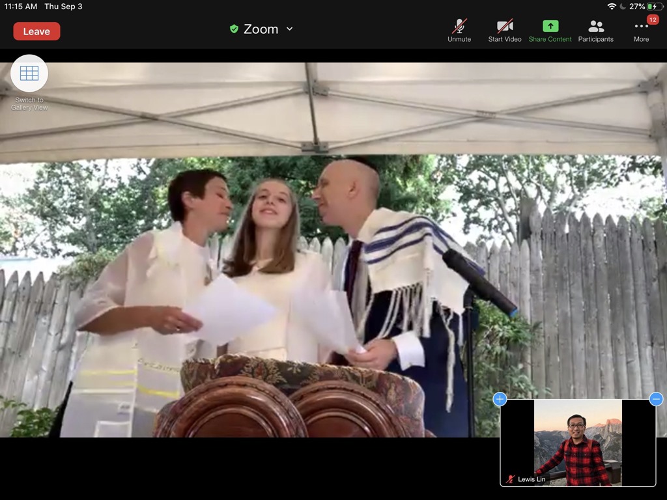Screen dimensions: 667x500
Task: Expand the Zoom meeting info dropdown
Action: [290, 29]
